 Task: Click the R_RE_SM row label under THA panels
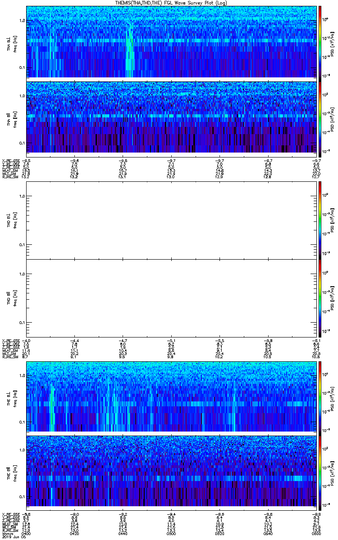[10, 177]
